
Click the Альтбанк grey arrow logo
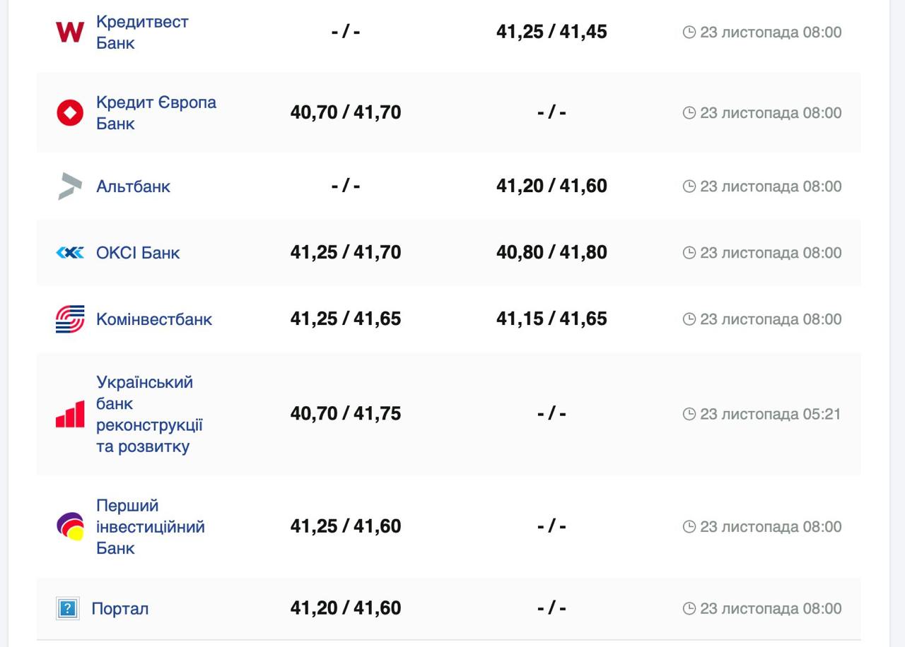coord(70,186)
